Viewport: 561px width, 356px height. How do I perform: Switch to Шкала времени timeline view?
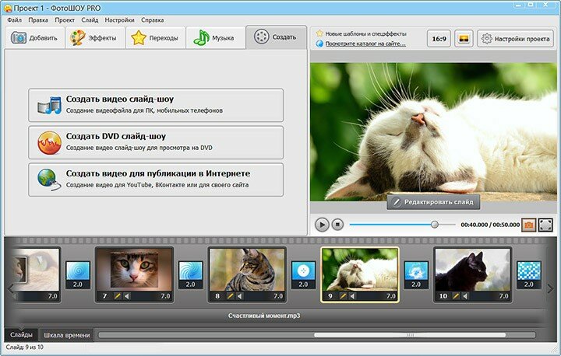pos(66,335)
